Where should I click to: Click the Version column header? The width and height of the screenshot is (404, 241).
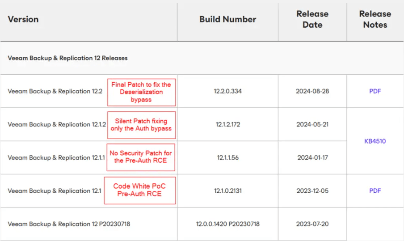tap(23, 19)
